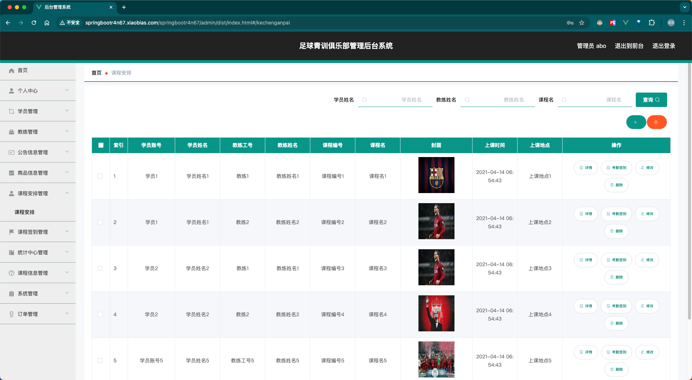Open the browser extensions puzzle icon
692x380 pixels.
652,23
